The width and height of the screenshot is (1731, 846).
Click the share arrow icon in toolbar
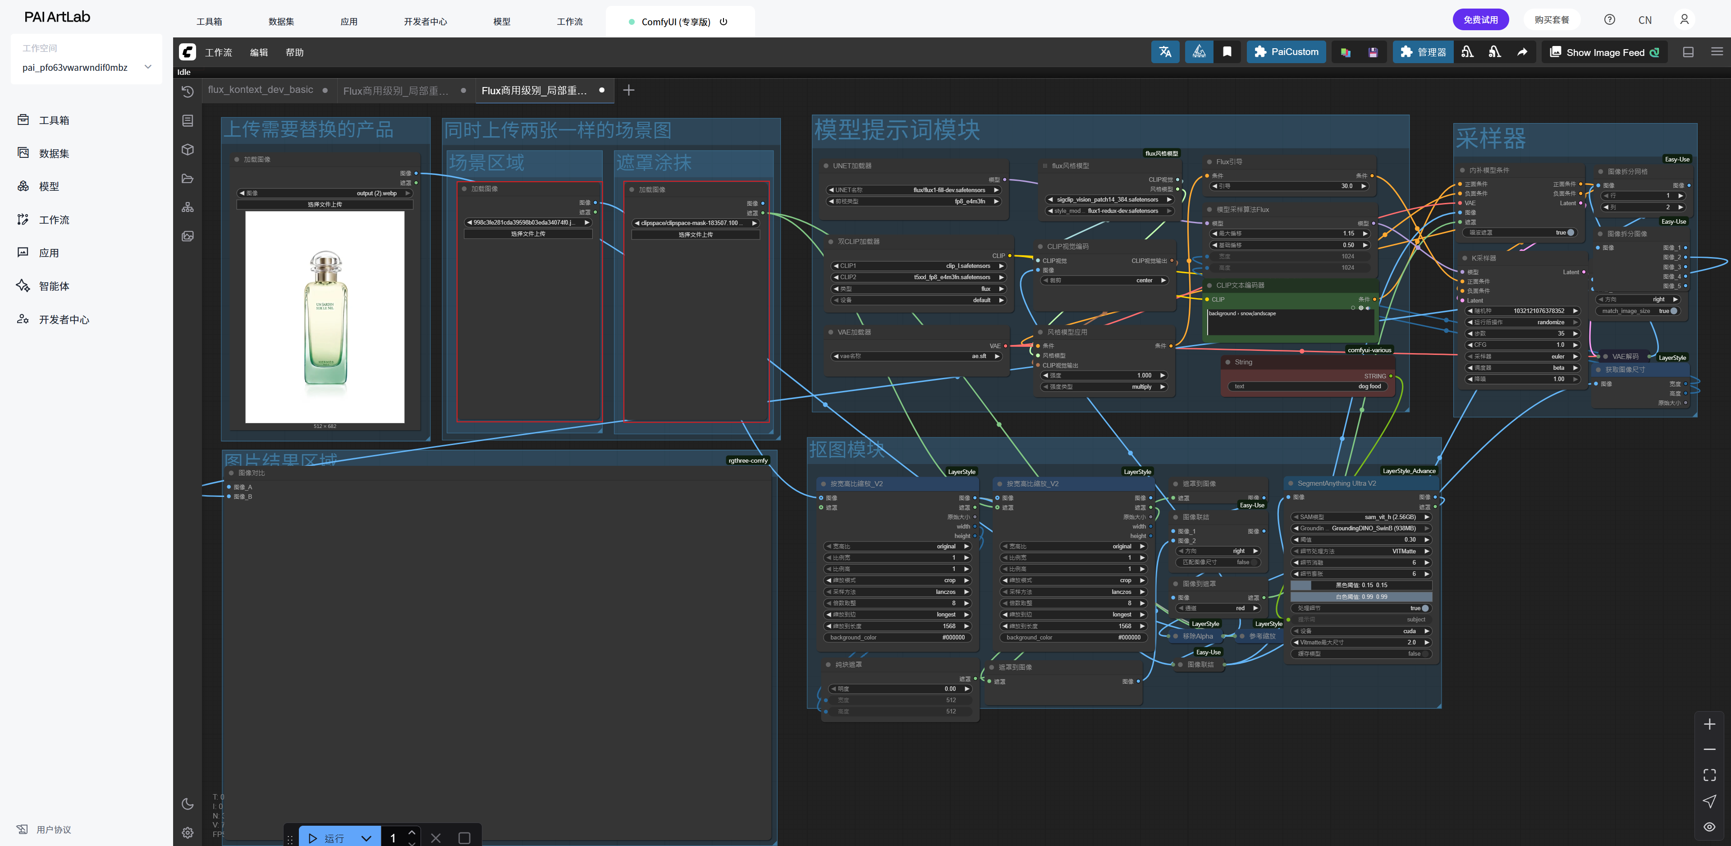point(1522,52)
